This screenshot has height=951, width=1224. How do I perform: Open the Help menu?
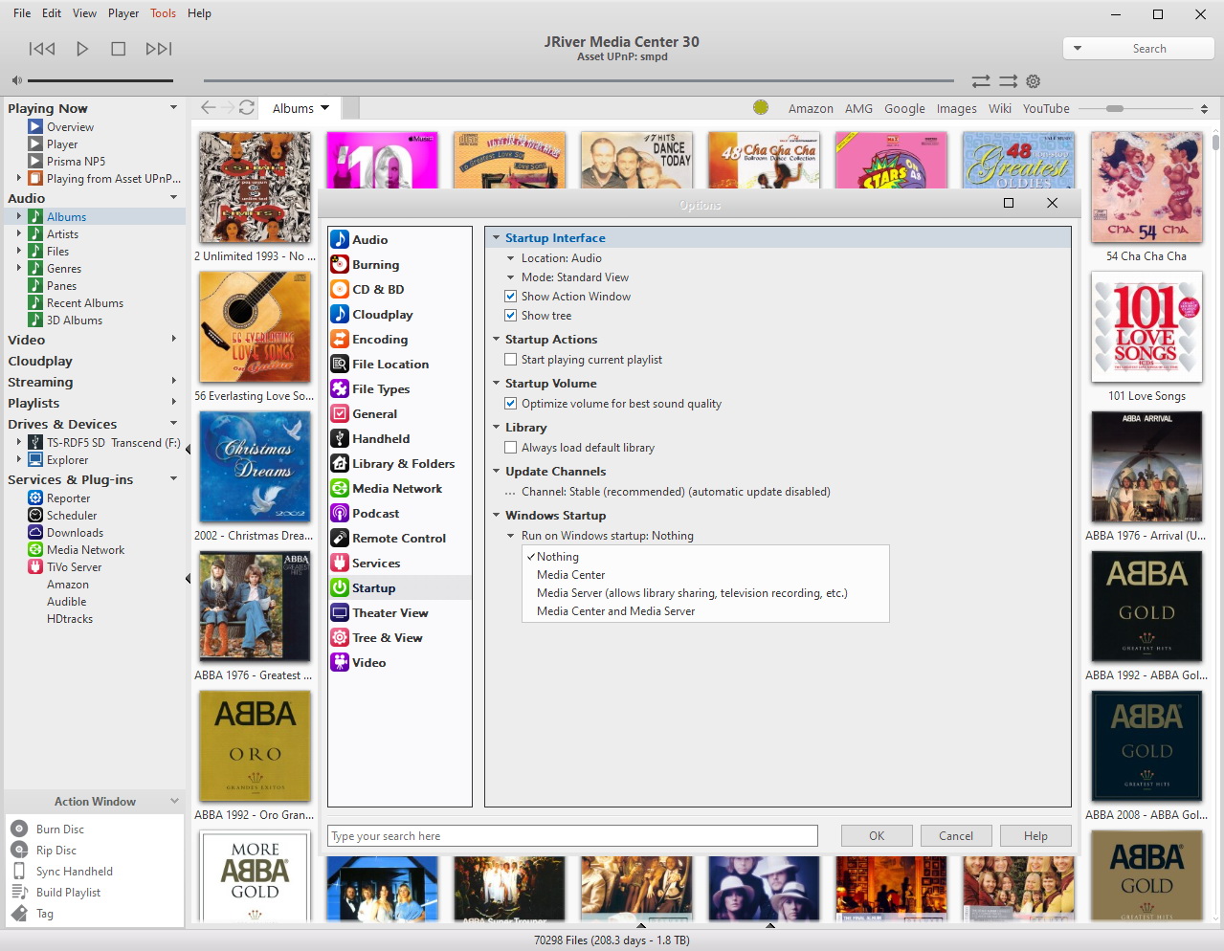pos(199,13)
